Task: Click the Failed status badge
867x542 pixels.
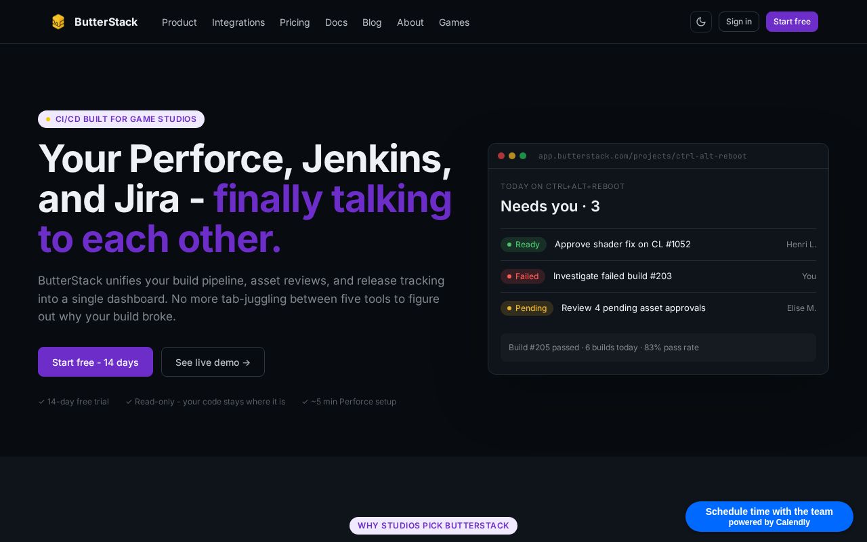Action: (523, 276)
